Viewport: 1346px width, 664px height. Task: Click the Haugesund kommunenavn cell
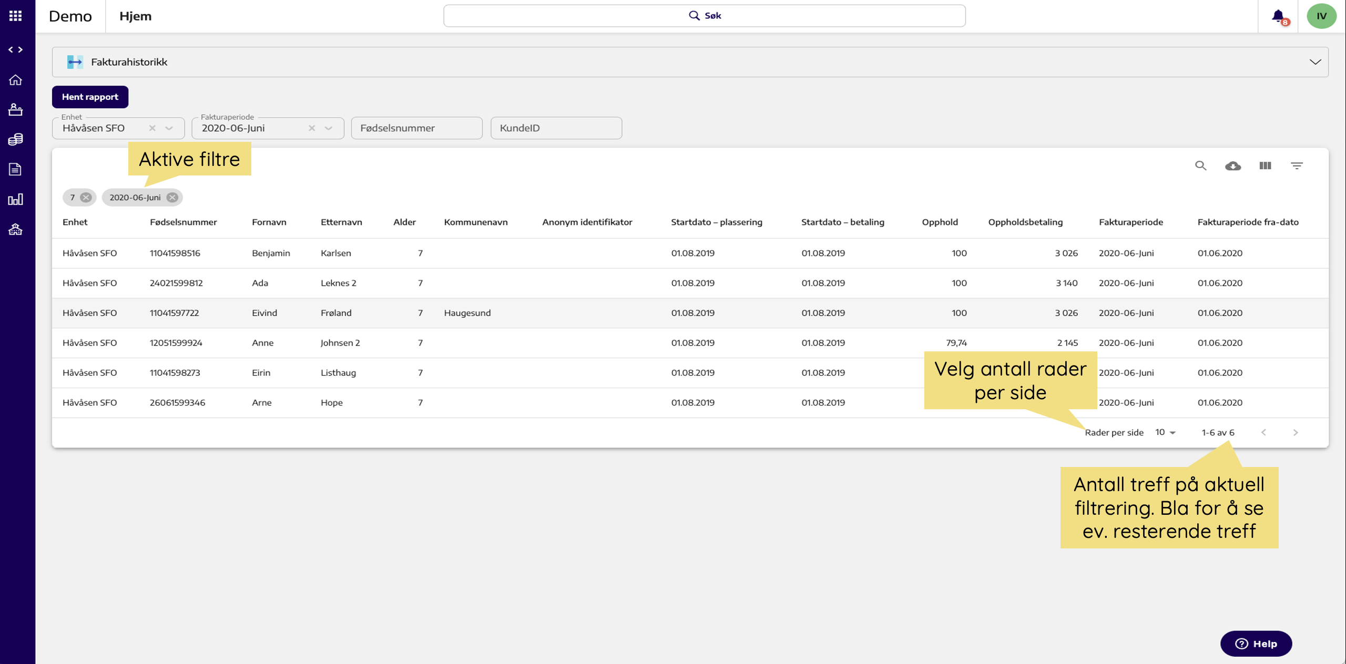467,313
